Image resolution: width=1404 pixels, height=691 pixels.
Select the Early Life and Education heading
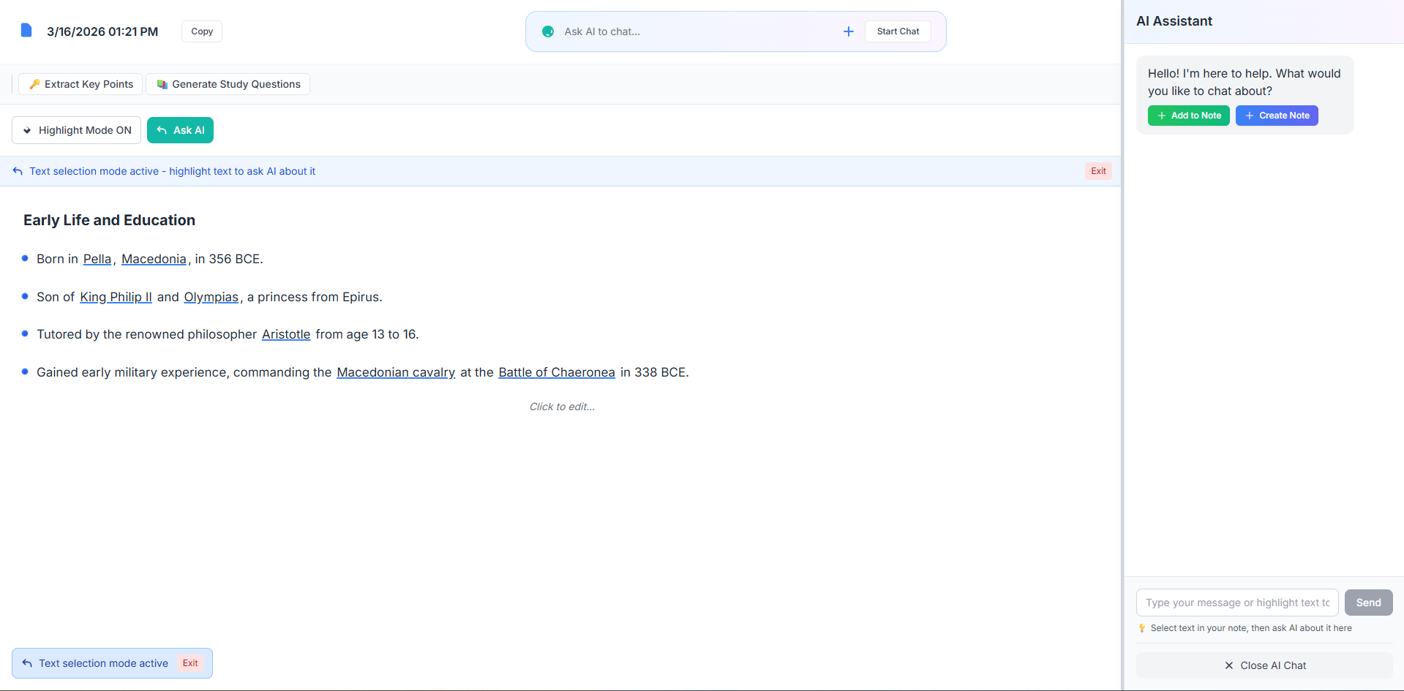[109, 220]
